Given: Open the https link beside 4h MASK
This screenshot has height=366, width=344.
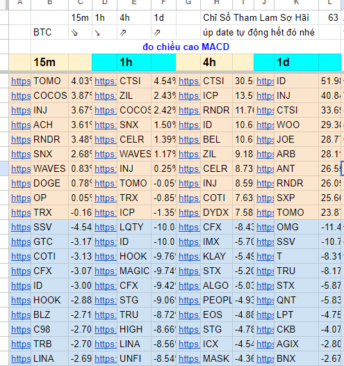Looking at the screenshot, I should [x=189, y=358].
